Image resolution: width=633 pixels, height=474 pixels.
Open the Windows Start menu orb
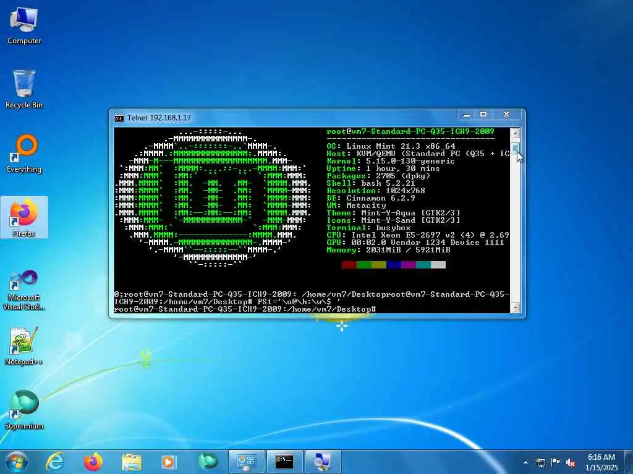pos(16,462)
